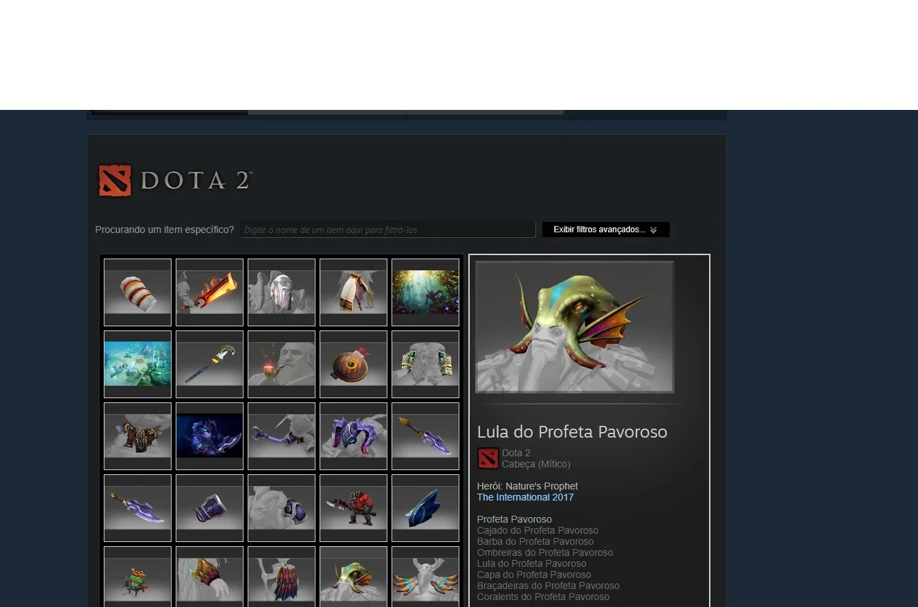Click the 'Cabeça (Mítico)' rarity text
This screenshot has width=918, height=607.
click(x=536, y=464)
